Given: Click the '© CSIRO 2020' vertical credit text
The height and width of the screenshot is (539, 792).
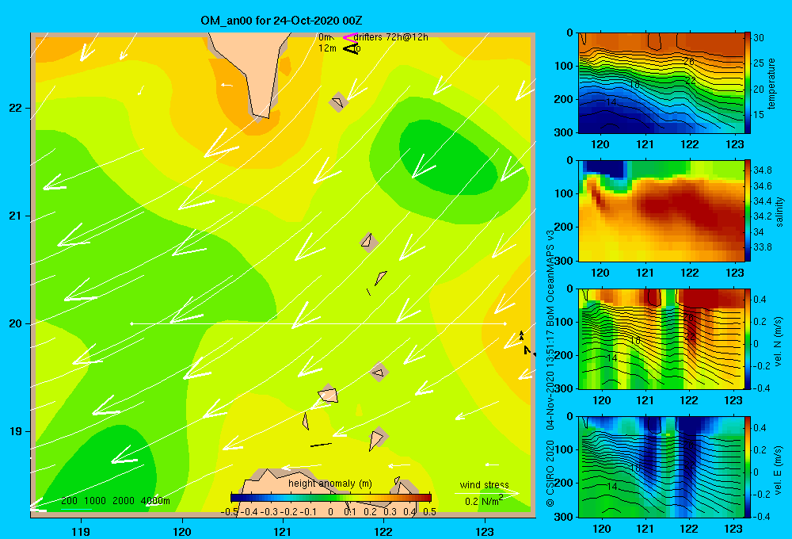Looking at the screenshot, I should coord(550,474).
